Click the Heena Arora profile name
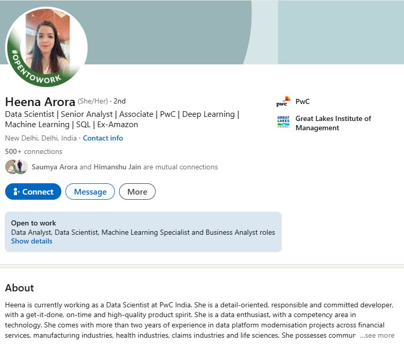This screenshot has width=404, height=348. click(40, 102)
